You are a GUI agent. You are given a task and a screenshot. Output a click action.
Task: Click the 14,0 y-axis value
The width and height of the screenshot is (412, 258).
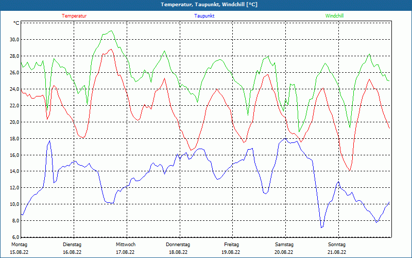14,171
